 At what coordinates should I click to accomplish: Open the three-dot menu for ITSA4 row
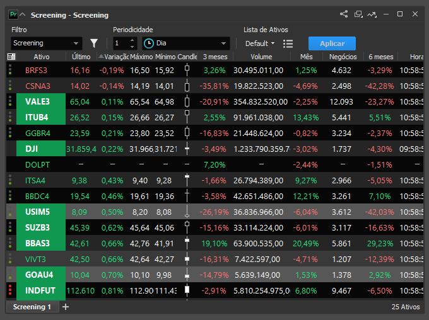point(10,180)
